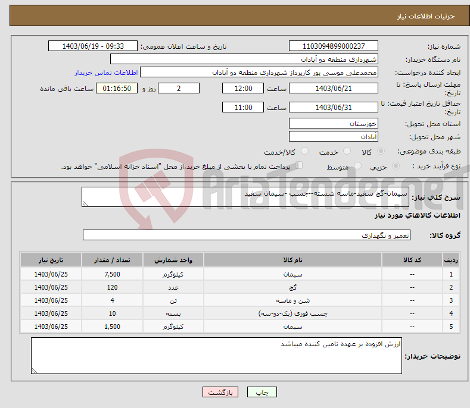
Task: Click the unit cell عدد
Action: pos(173,287)
